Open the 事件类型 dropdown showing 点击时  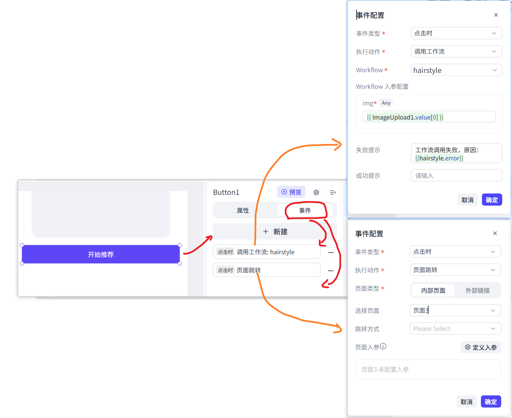(x=456, y=33)
